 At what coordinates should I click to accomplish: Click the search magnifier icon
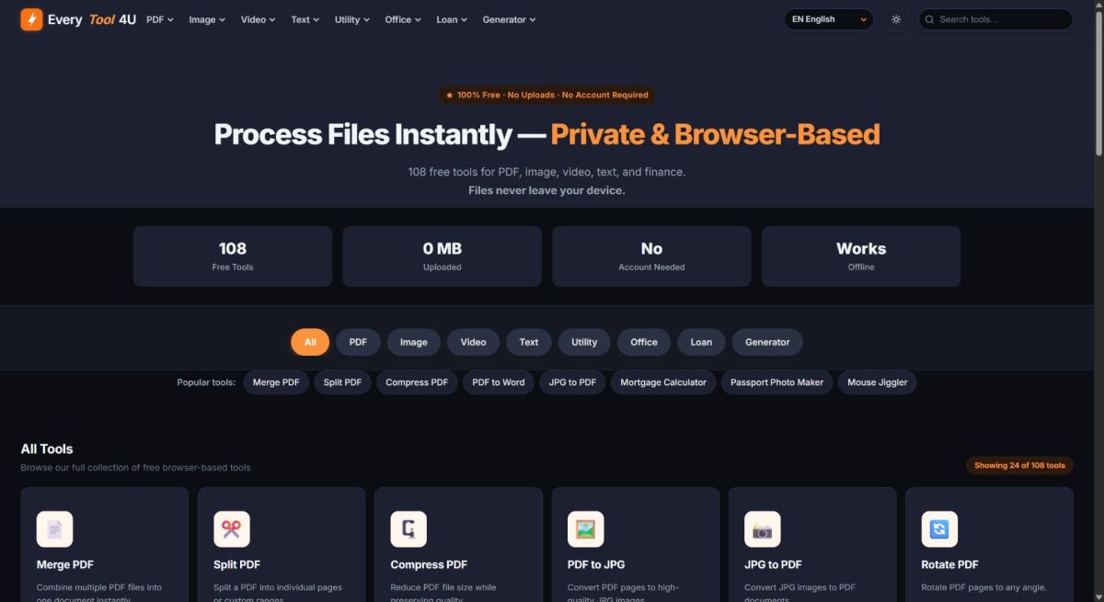pos(930,19)
